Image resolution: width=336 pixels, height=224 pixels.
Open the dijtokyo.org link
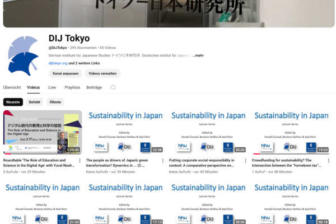click(58, 63)
